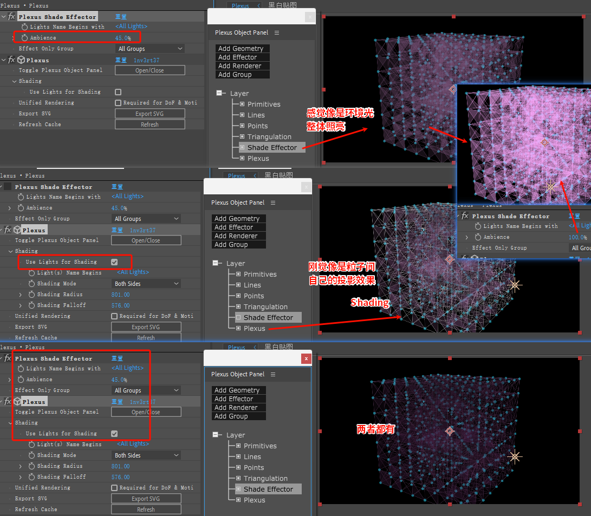The width and height of the screenshot is (591, 516).
Task: Switch to Plexus tab above top viewer
Action: click(241, 5)
